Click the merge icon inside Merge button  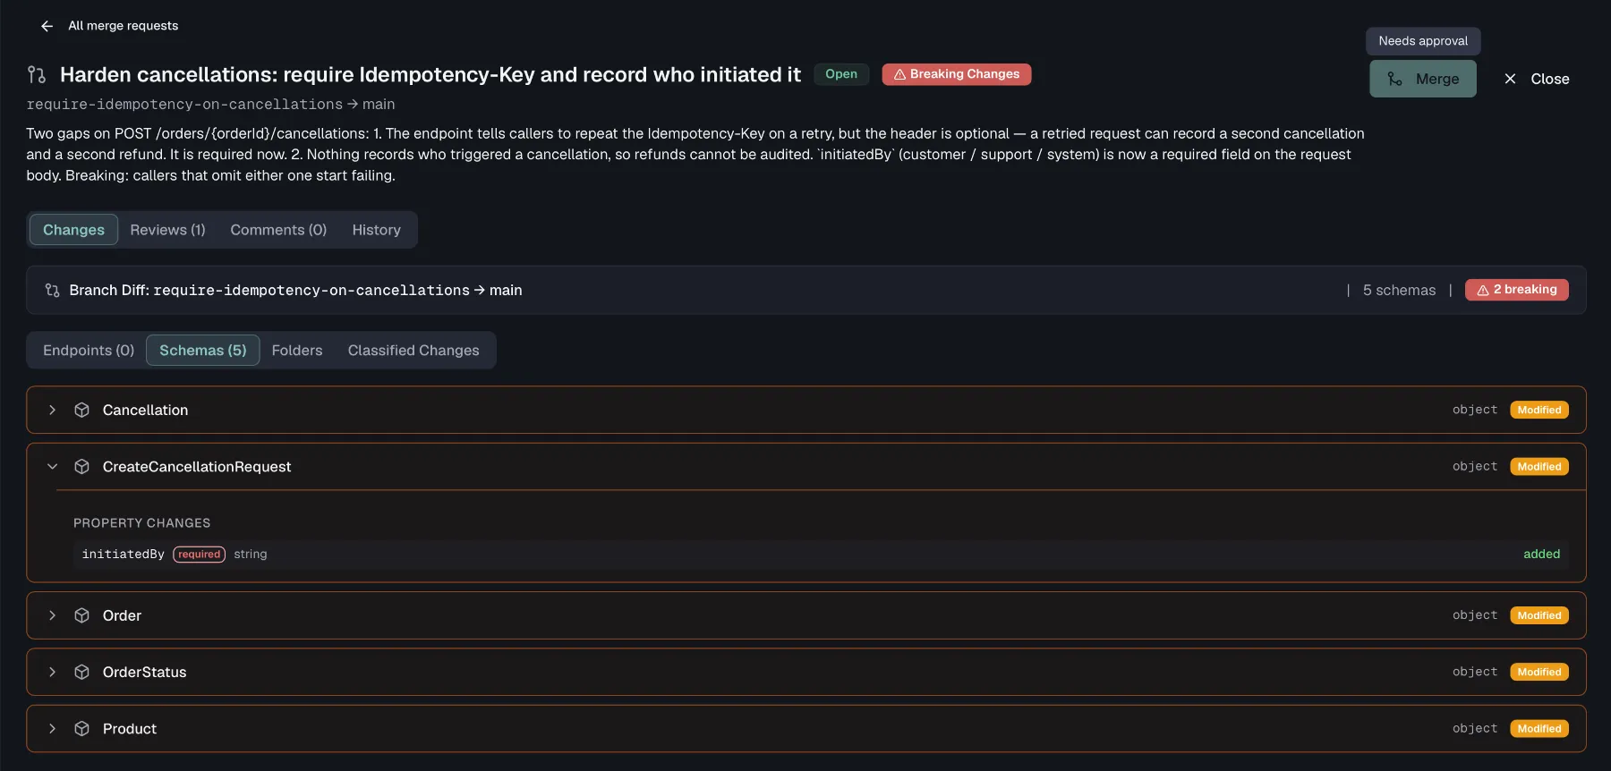pos(1394,79)
